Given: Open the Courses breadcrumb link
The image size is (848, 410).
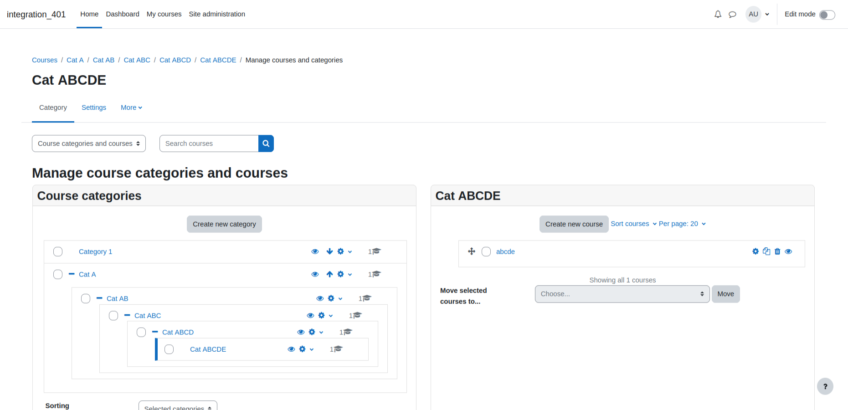Looking at the screenshot, I should point(45,60).
